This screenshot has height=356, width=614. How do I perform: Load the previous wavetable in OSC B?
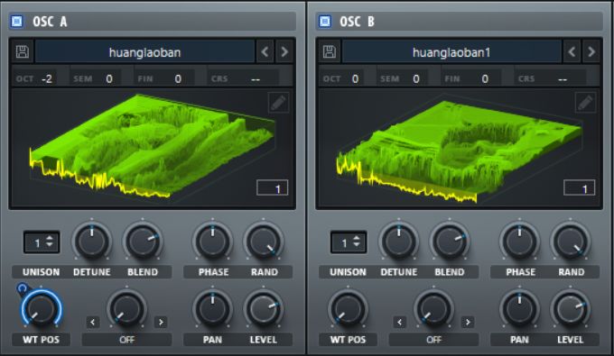[x=572, y=51]
